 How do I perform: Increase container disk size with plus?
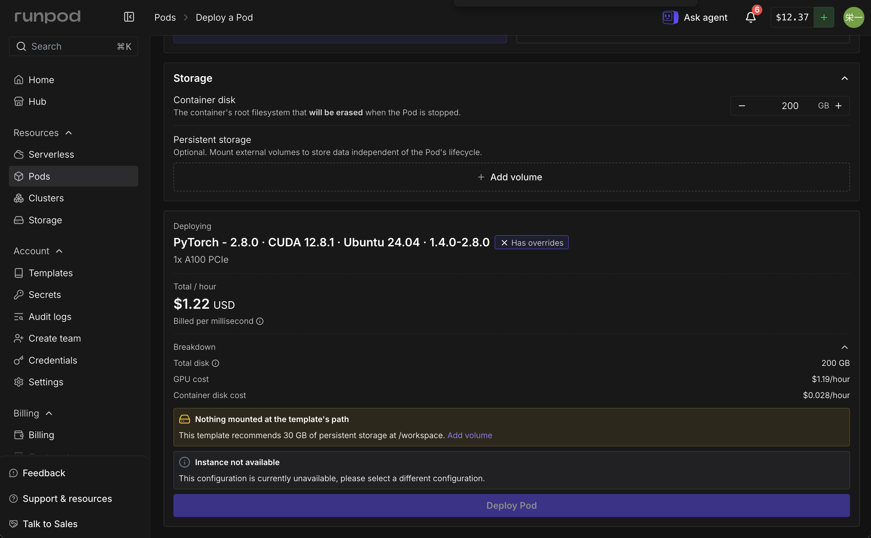838,106
